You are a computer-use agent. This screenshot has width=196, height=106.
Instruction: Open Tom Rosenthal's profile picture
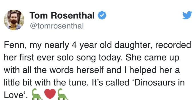[x=14, y=20]
